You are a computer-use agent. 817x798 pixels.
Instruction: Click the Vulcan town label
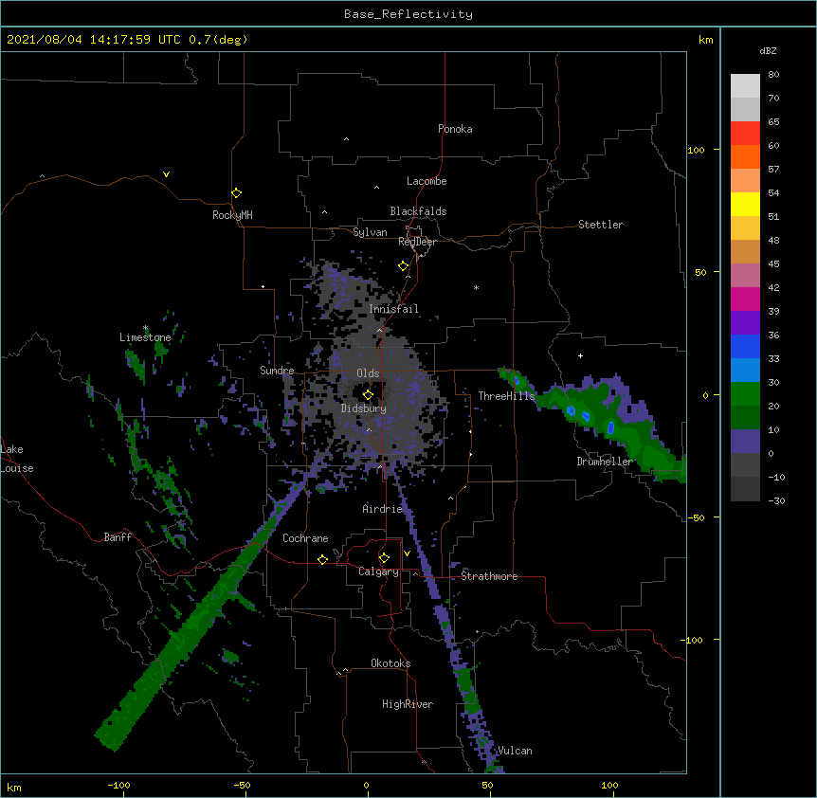[515, 751]
